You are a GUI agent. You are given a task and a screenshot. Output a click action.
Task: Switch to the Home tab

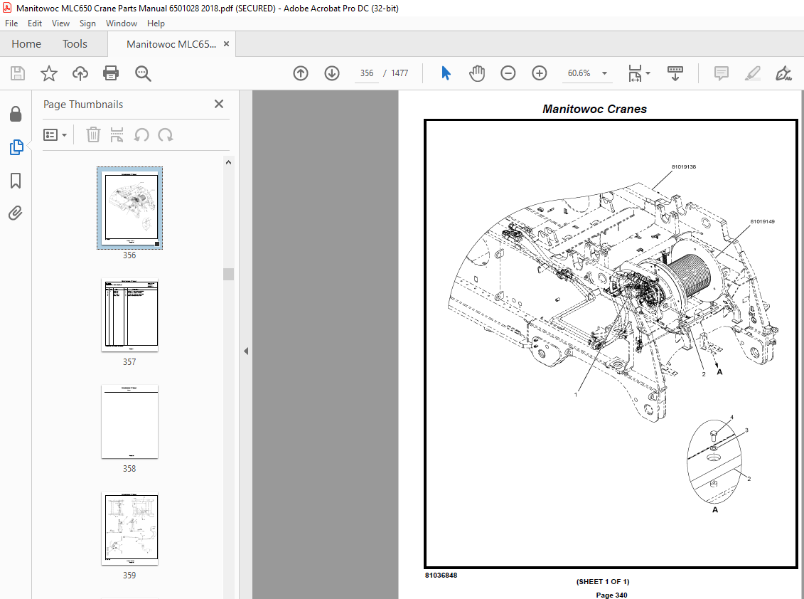[x=26, y=44]
